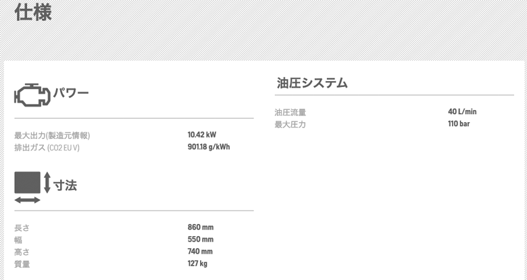Click the 油圧流量 label
527x280 pixels.
(x=290, y=113)
